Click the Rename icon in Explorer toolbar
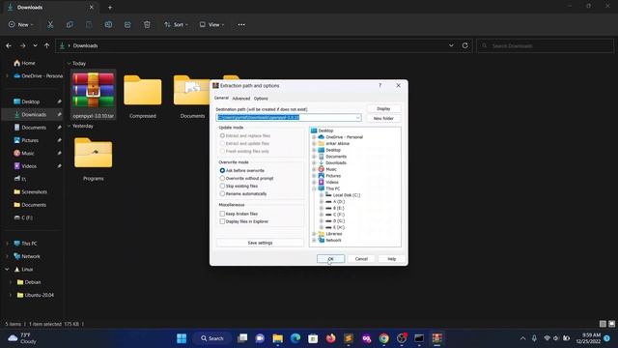The height and width of the screenshot is (348, 618). 108,24
